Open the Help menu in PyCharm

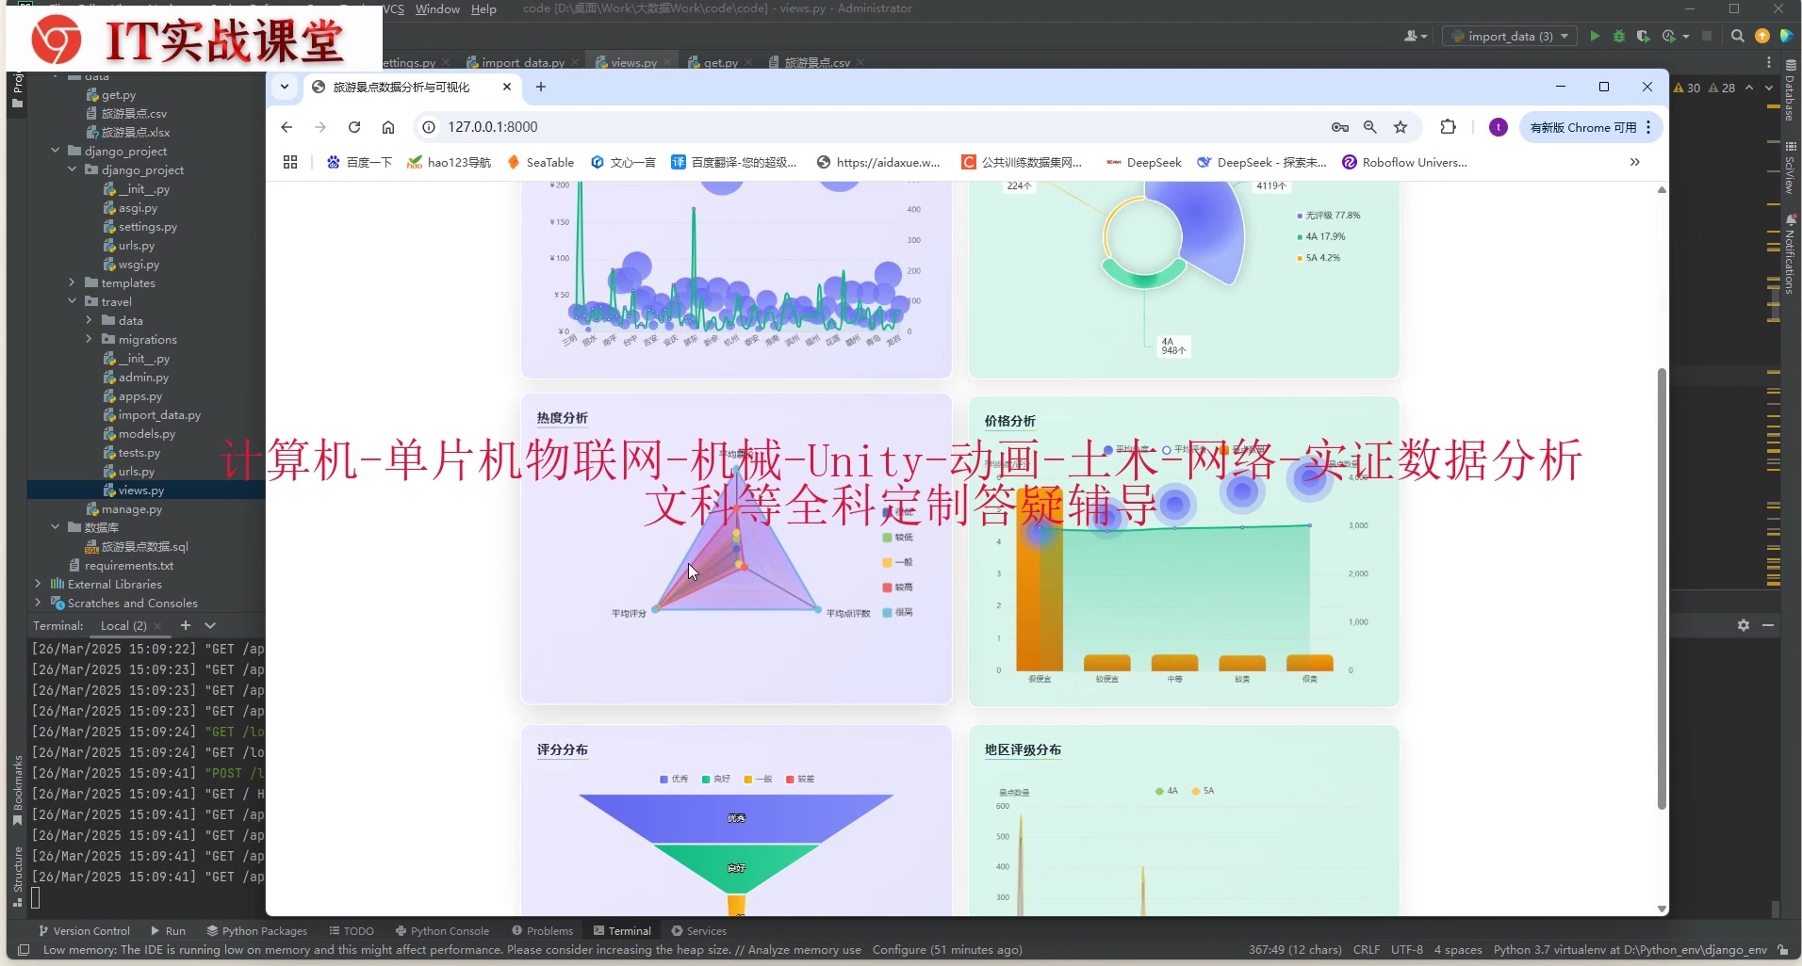(x=483, y=8)
